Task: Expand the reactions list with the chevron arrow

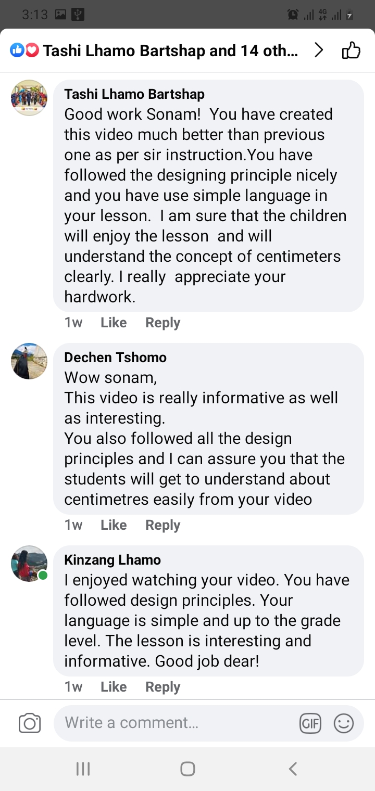Action: [x=319, y=50]
